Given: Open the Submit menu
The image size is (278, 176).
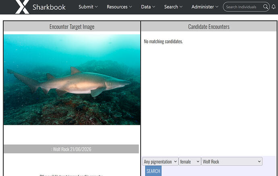Looking at the screenshot, I should [x=88, y=7].
